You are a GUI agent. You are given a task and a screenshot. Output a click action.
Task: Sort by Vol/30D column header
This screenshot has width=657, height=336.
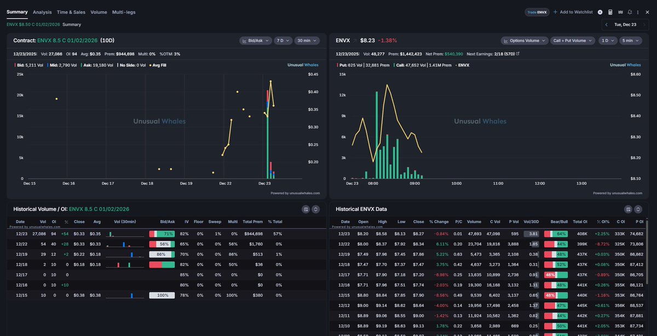click(531, 221)
